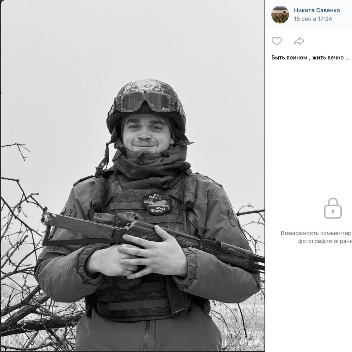Click the comments restricted notice Возможность комментир
Viewport: 352px width, 352px height.
tap(316, 233)
